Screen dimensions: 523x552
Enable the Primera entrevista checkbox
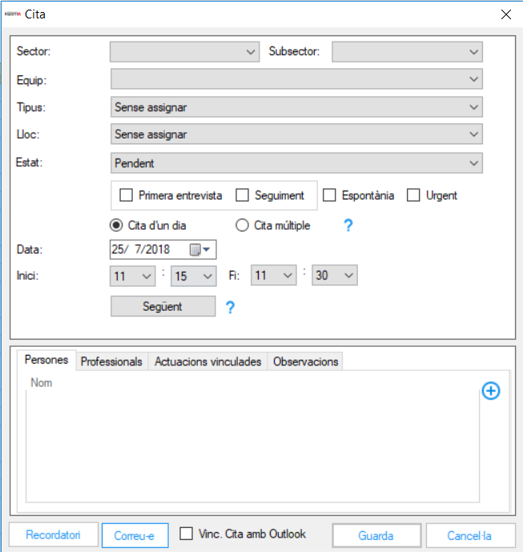pos(126,195)
